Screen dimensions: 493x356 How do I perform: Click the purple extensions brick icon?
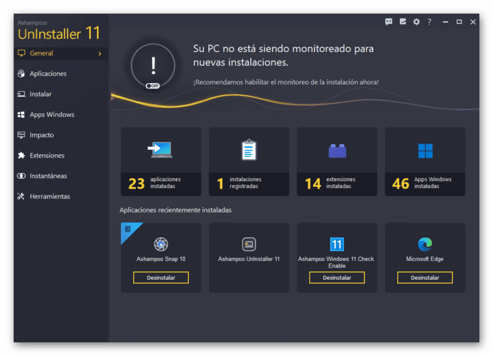[x=337, y=151]
